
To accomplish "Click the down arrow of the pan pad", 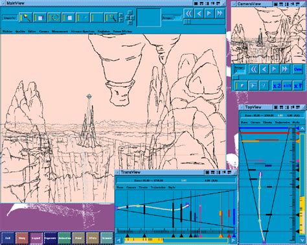I will click(x=130, y=23).
